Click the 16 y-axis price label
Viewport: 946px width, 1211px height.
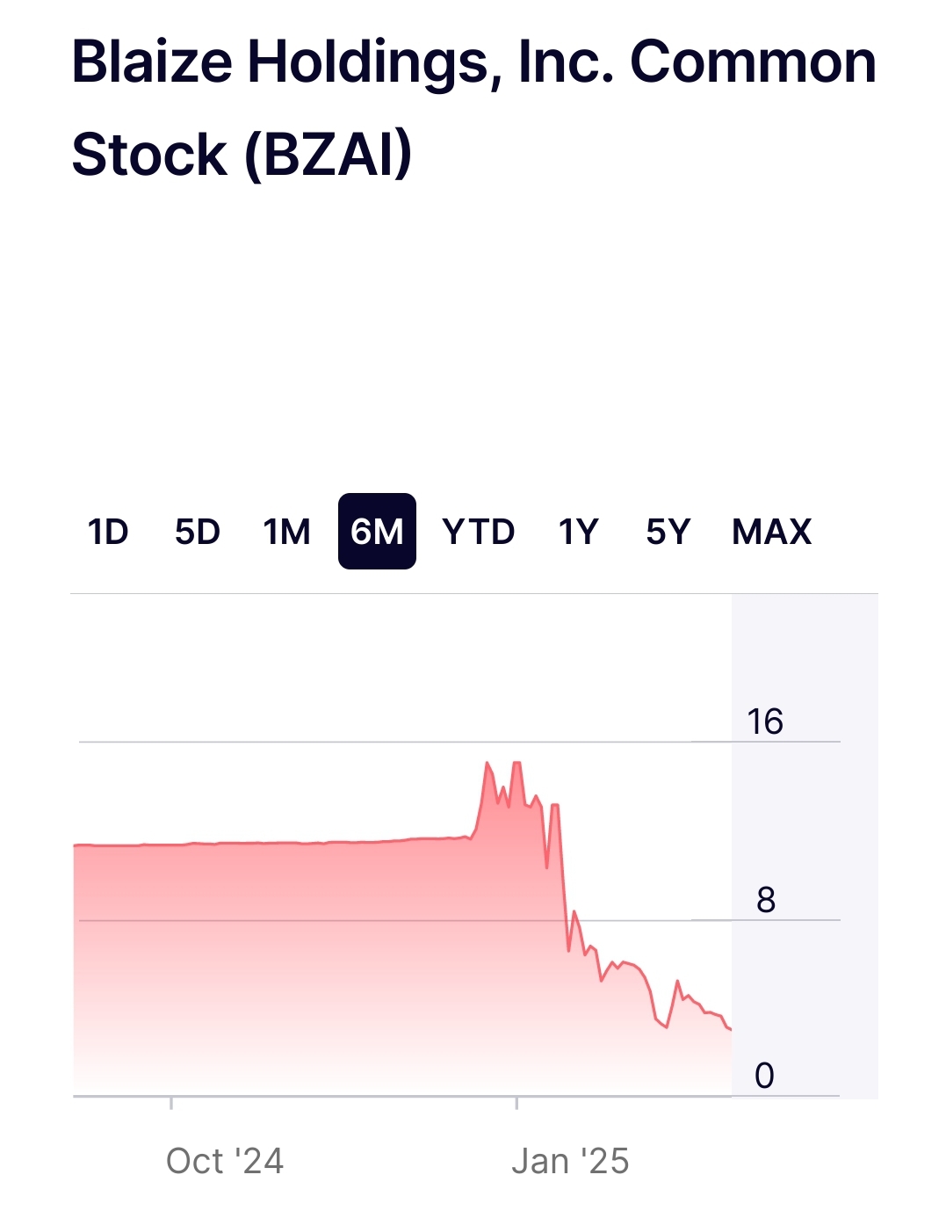coord(764,722)
